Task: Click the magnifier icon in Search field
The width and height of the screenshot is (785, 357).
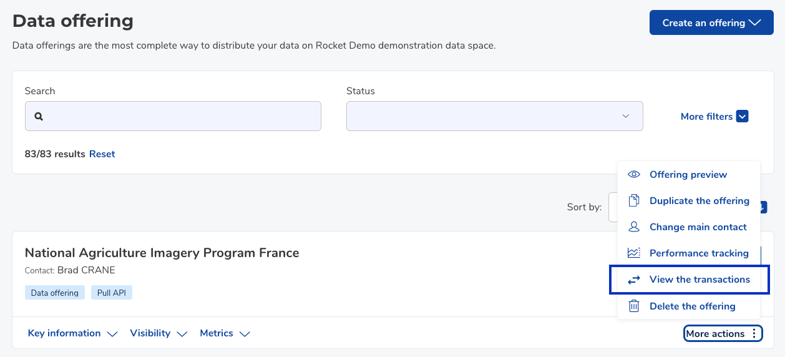Action: [x=39, y=116]
